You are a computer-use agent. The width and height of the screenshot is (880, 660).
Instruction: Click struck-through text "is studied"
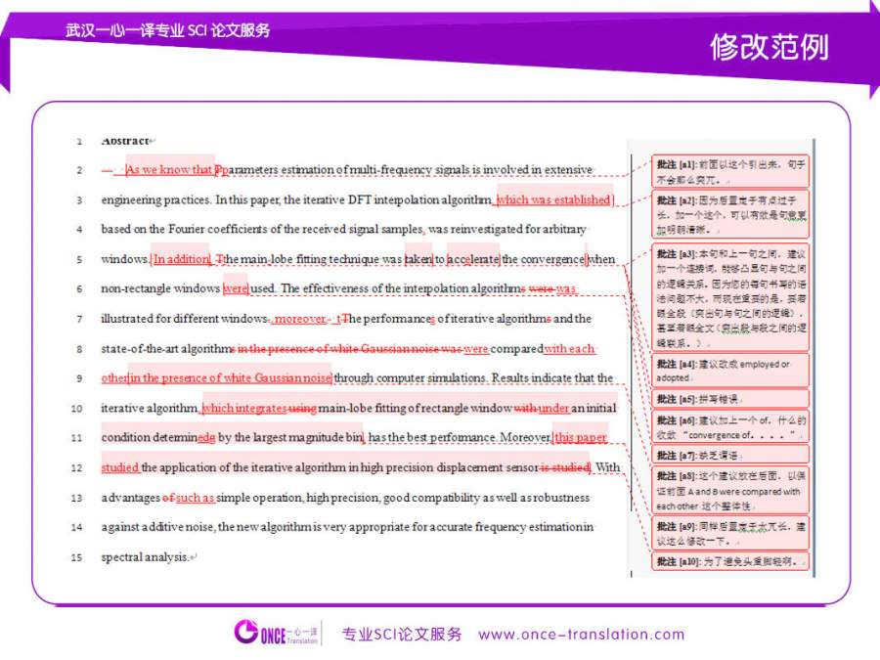[x=564, y=467]
